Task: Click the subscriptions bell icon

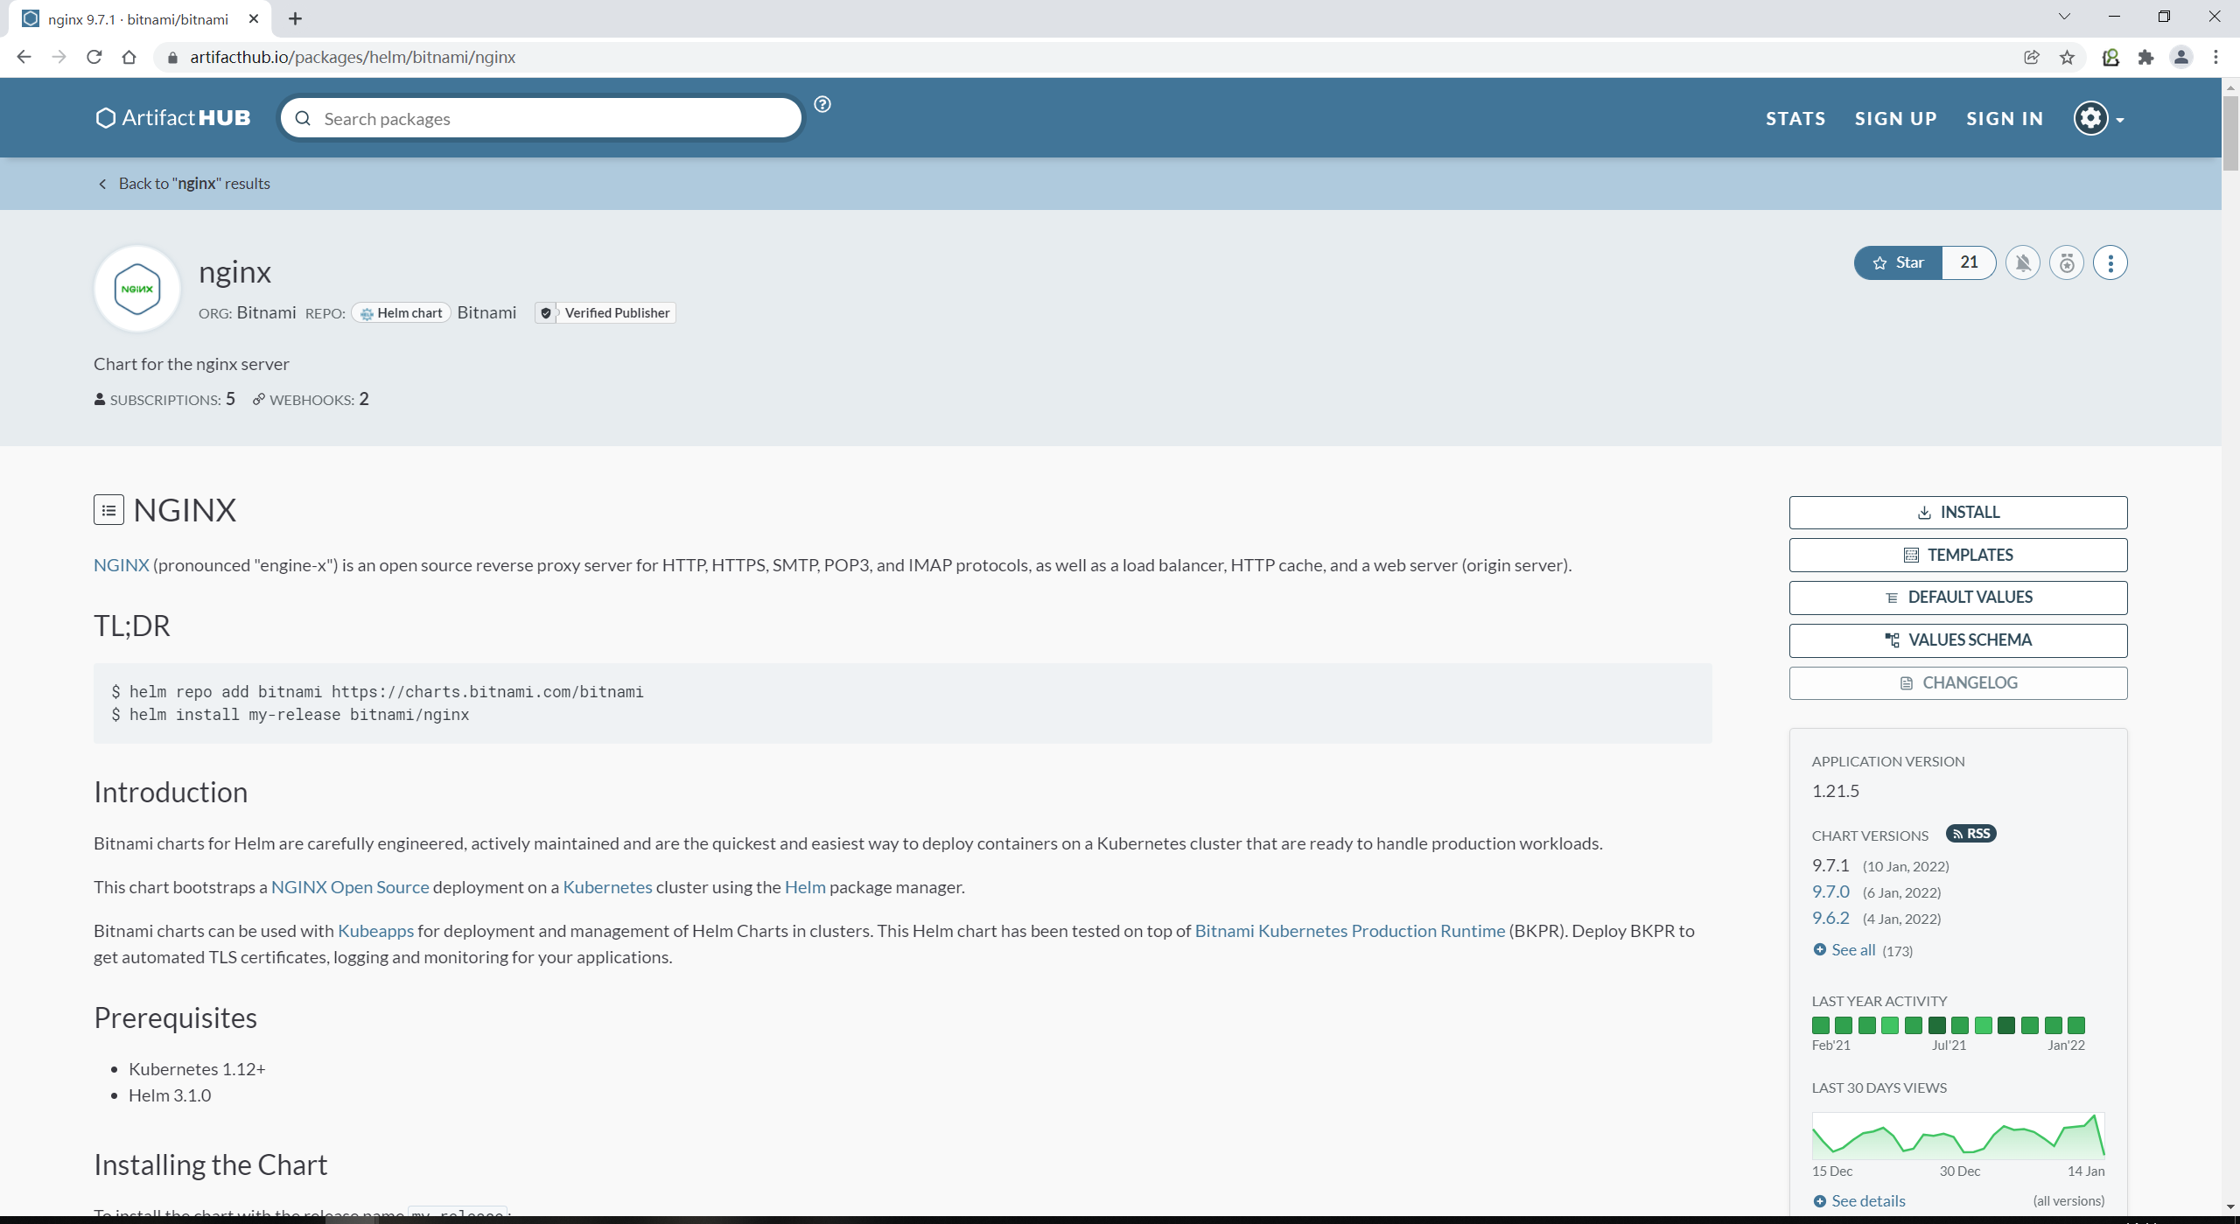Action: pos(2022,262)
